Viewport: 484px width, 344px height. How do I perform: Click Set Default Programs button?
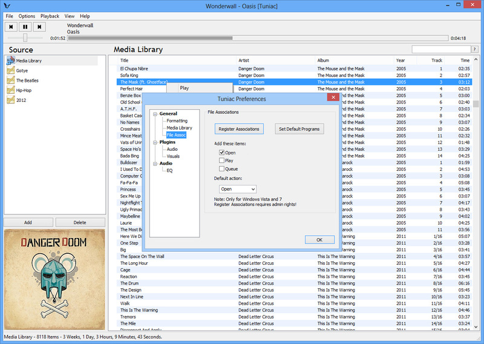pyautogui.click(x=299, y=129)
